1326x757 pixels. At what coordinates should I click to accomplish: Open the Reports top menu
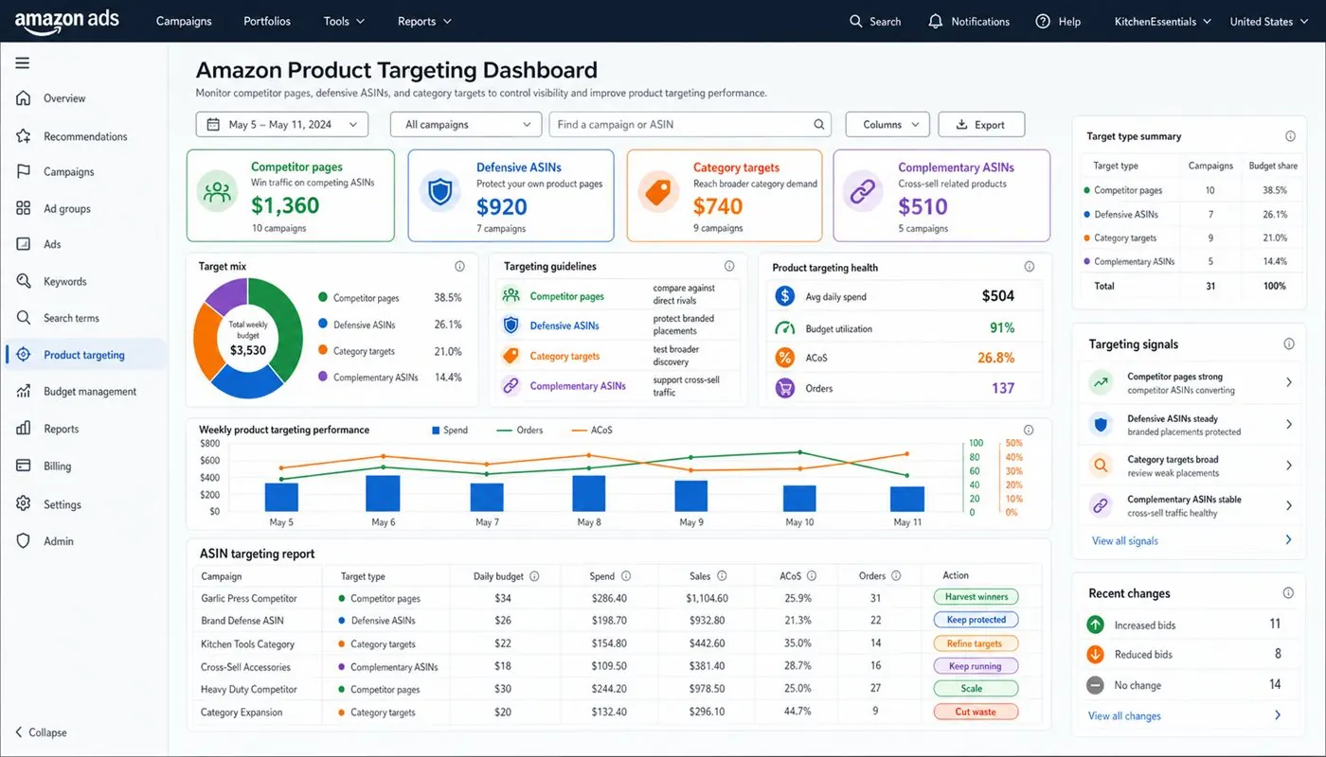tap(424, 21)
